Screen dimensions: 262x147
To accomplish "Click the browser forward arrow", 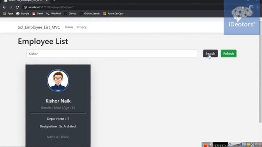I will 11,7.
